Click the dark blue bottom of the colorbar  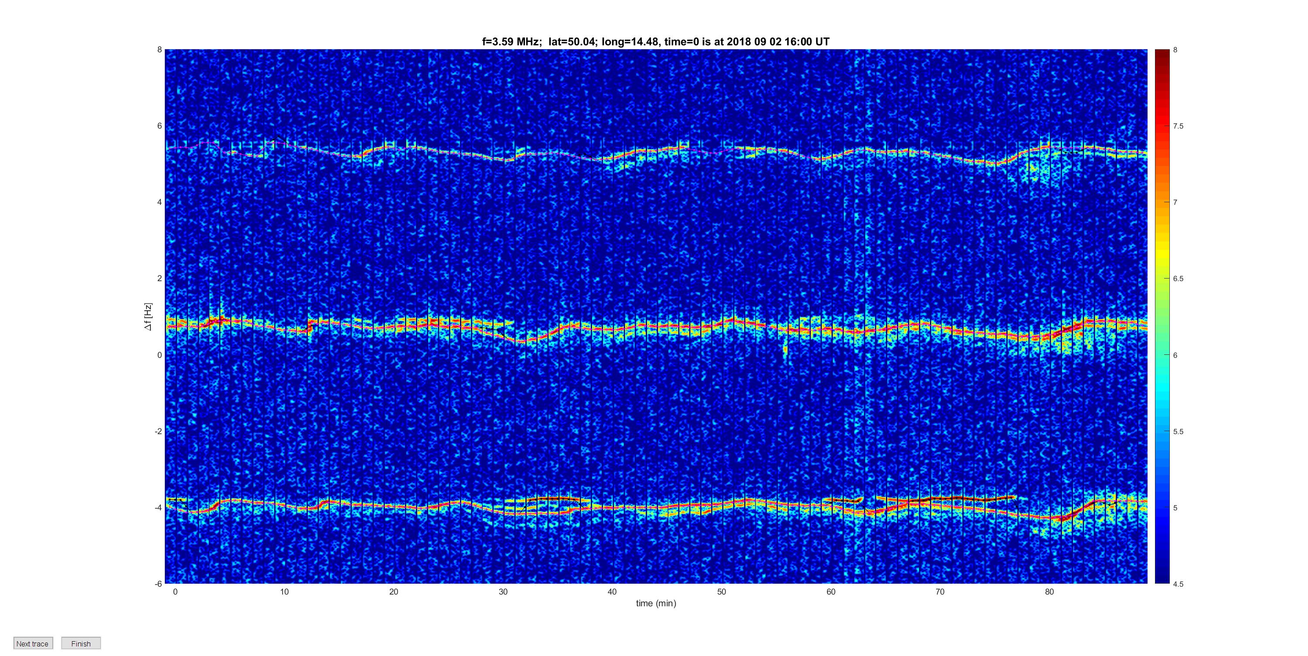tap(1162, 579)
